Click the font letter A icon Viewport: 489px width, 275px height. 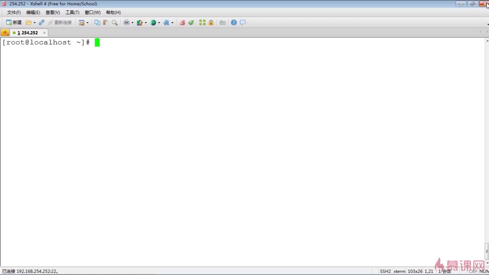(x=166, y=23)
